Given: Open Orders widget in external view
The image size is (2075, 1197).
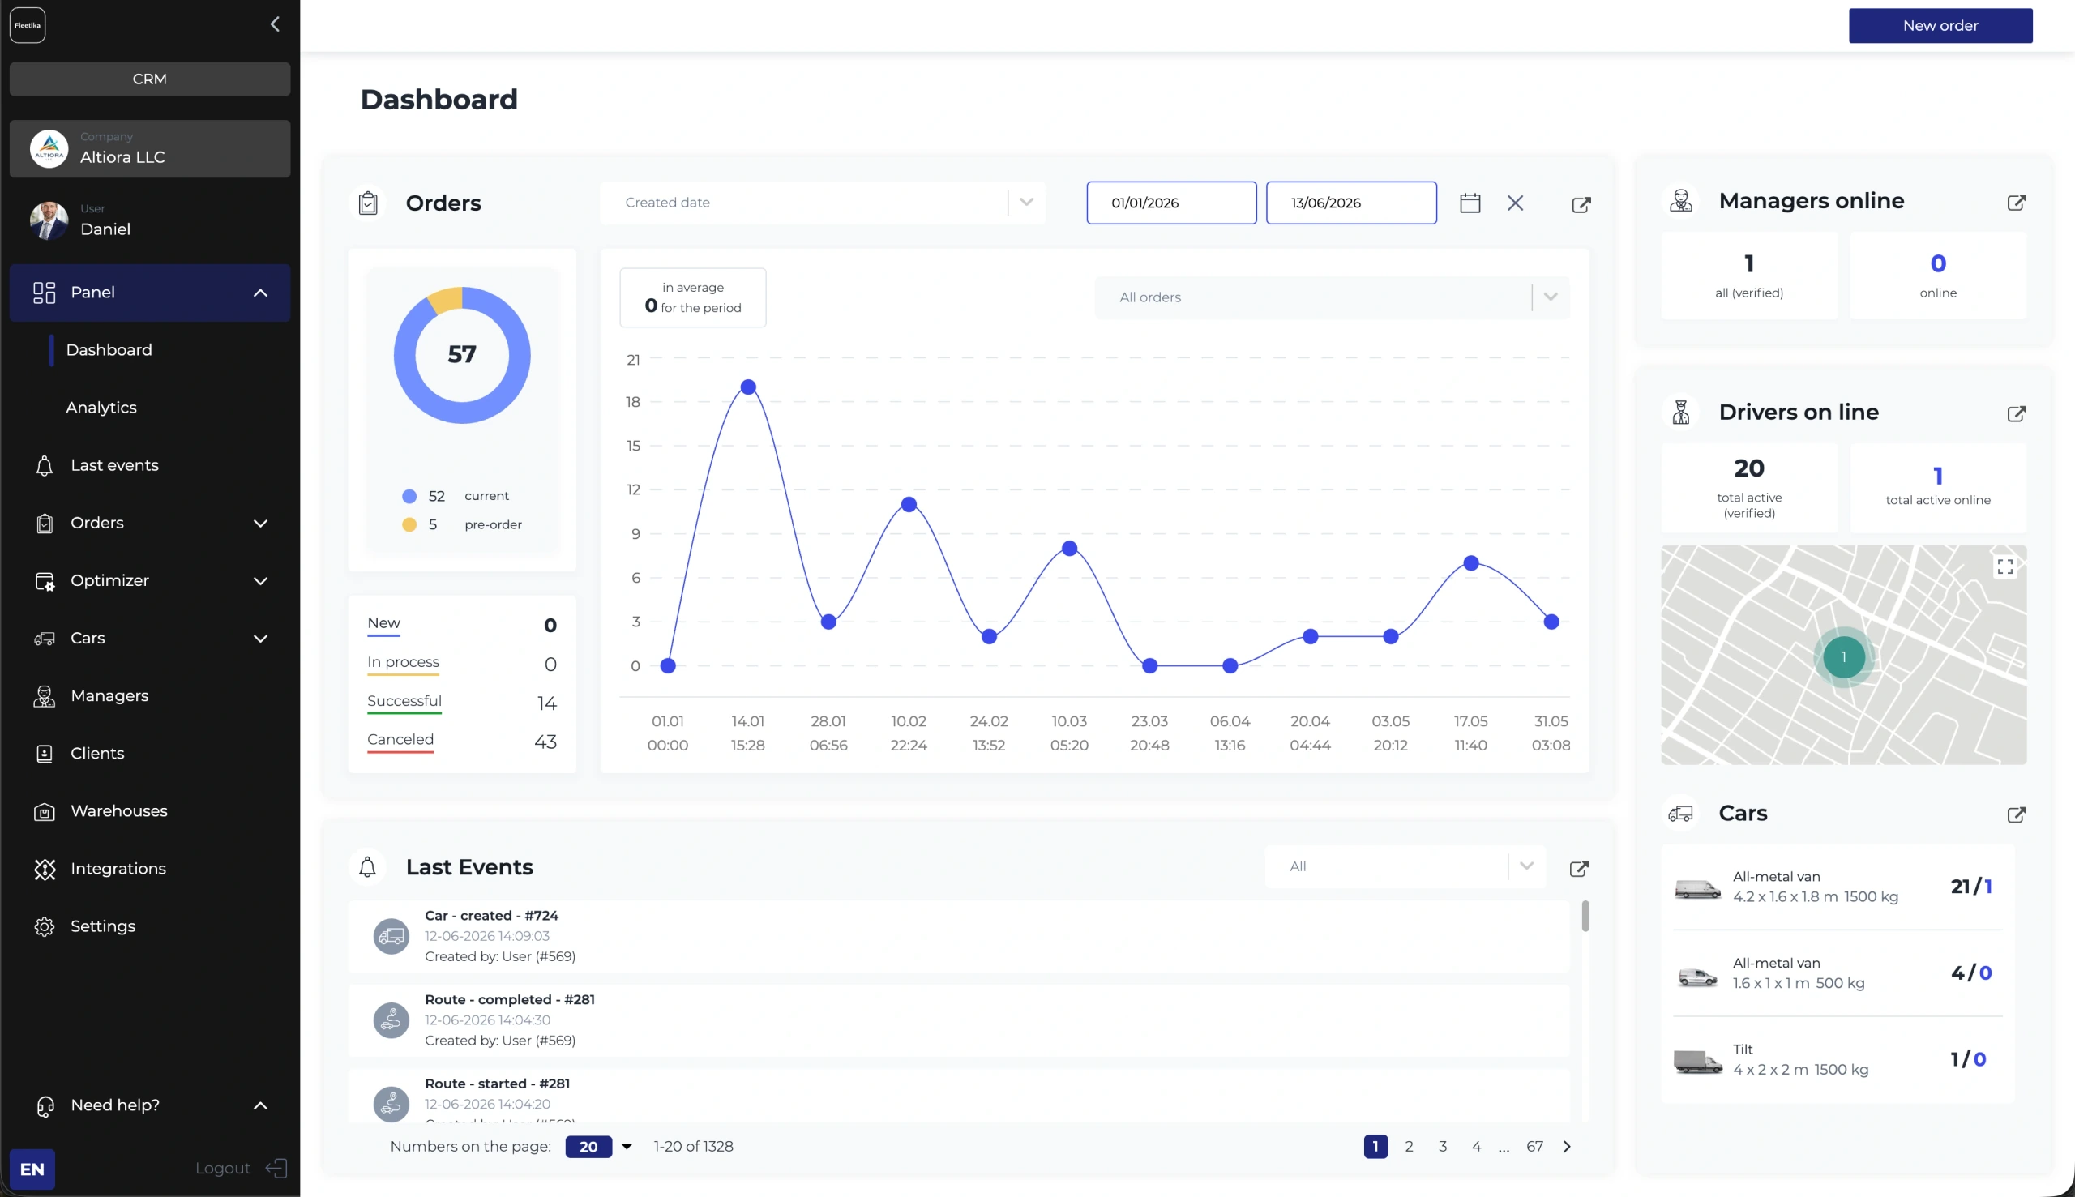Looking at the screenshot, I should click(1581, 205).
